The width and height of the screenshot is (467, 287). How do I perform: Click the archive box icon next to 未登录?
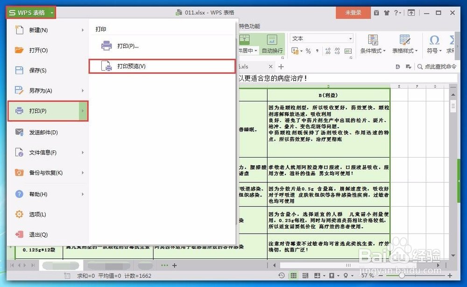[376, 13]
